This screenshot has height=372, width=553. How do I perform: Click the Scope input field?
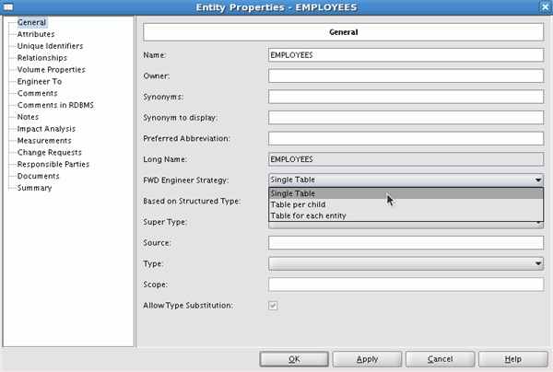pyautogui.click(x=406, y=285)
